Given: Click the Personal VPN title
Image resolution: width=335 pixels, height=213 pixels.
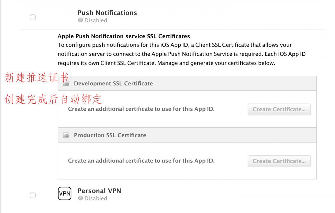Looking at the screenshot, I should (x=99, y=191).
